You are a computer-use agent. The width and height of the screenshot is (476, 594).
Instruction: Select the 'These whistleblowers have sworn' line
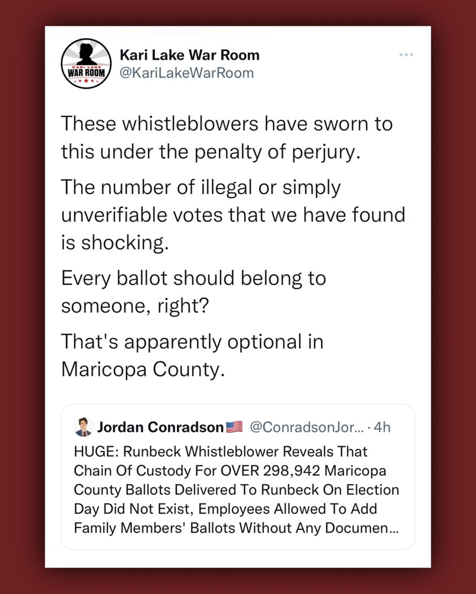[226, 123]
